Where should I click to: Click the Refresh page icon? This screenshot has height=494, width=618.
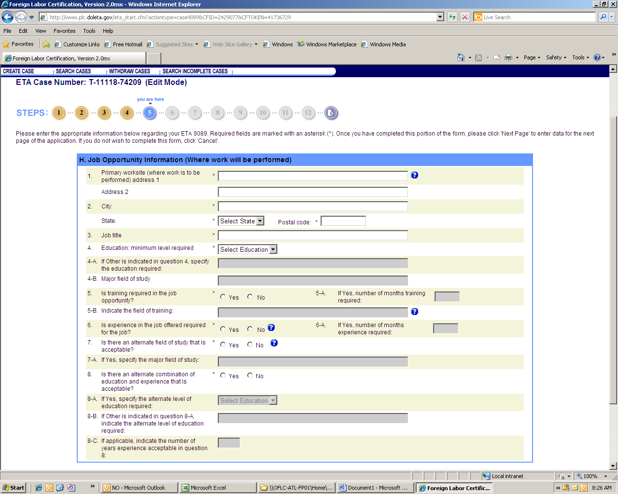point(452,17)
